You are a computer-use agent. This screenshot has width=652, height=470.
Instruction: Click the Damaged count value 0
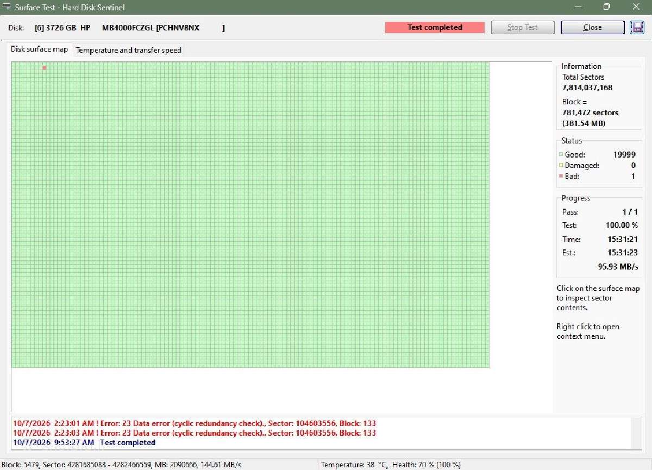coord(633,165)
